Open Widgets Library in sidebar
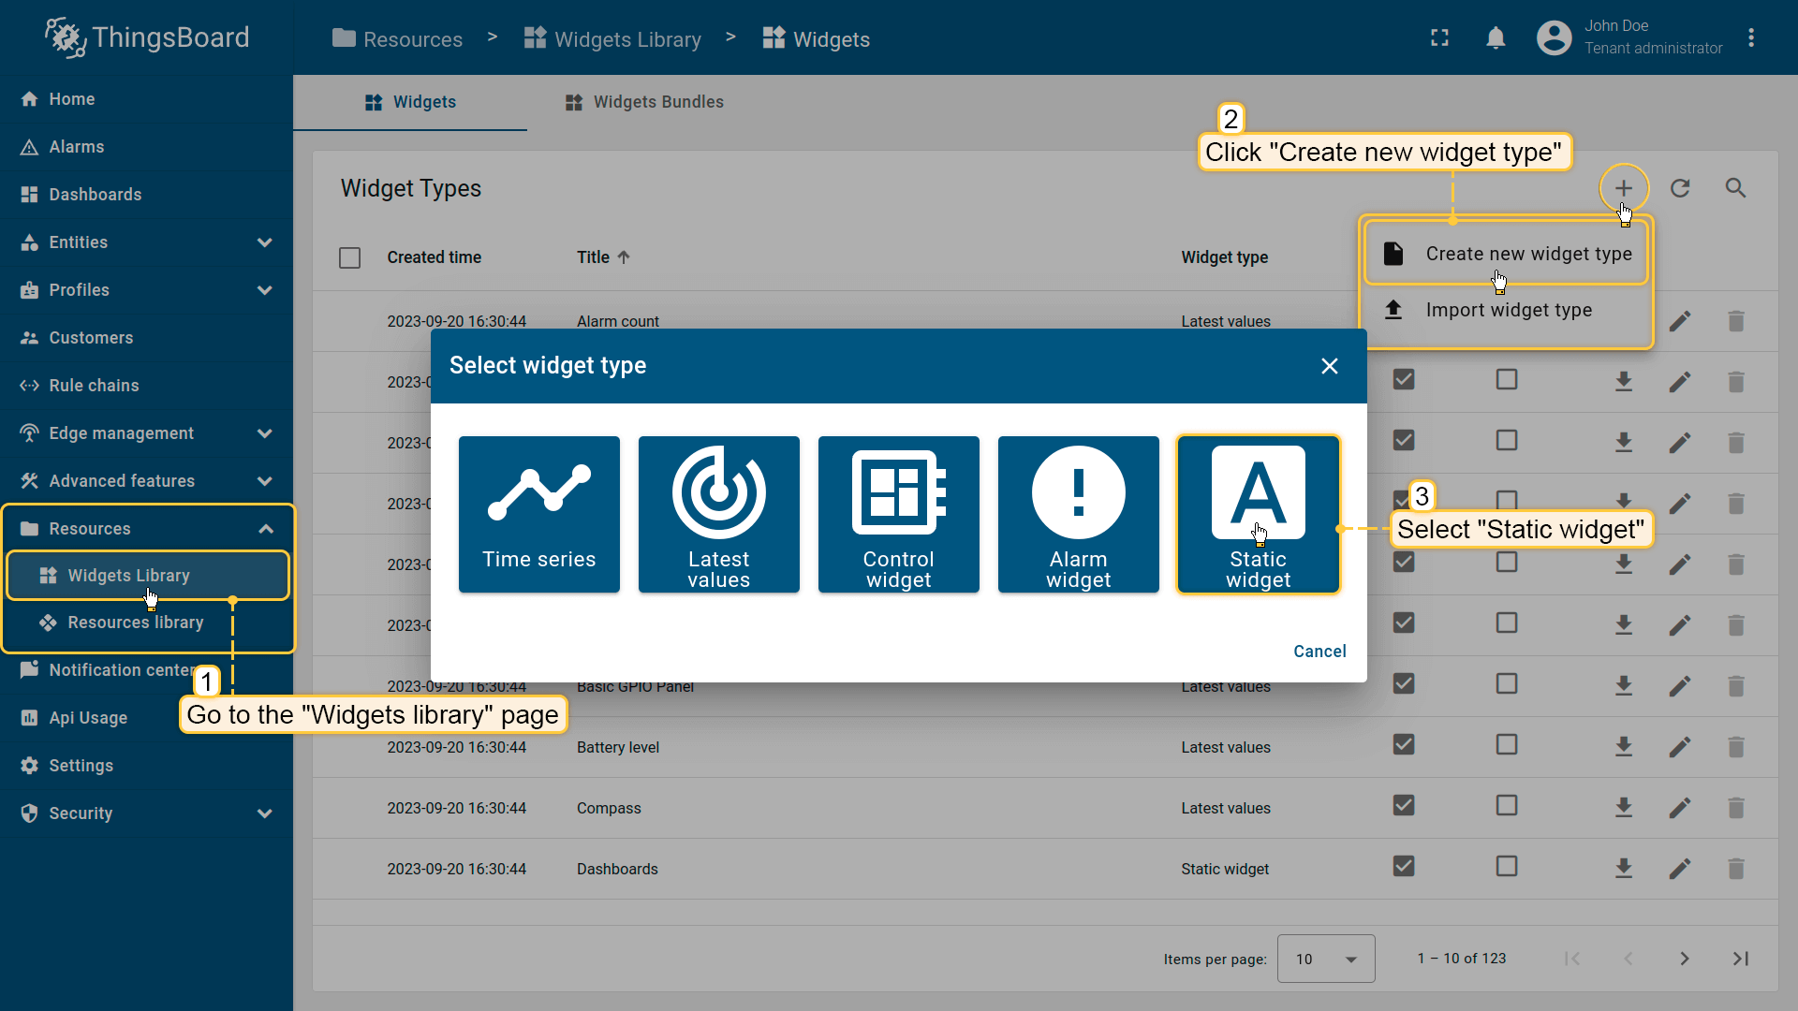1798x1011 pixels. tap(128, 576)
